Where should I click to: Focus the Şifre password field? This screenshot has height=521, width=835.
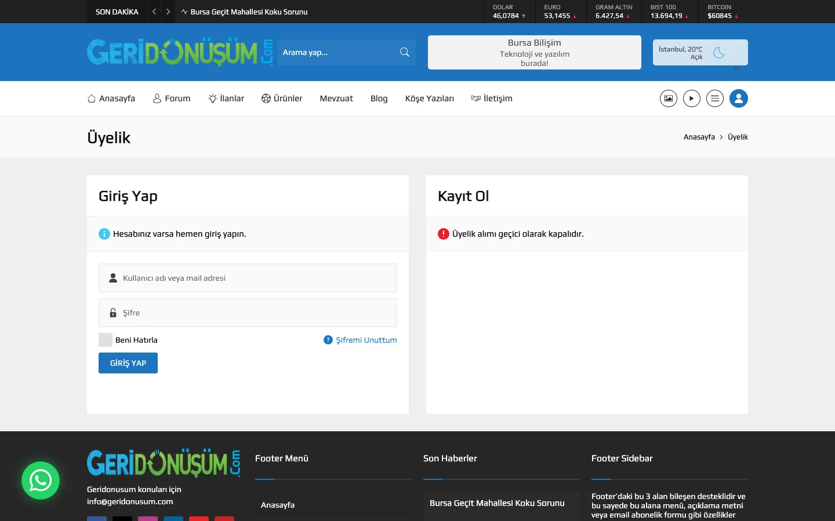coord(248,313)
